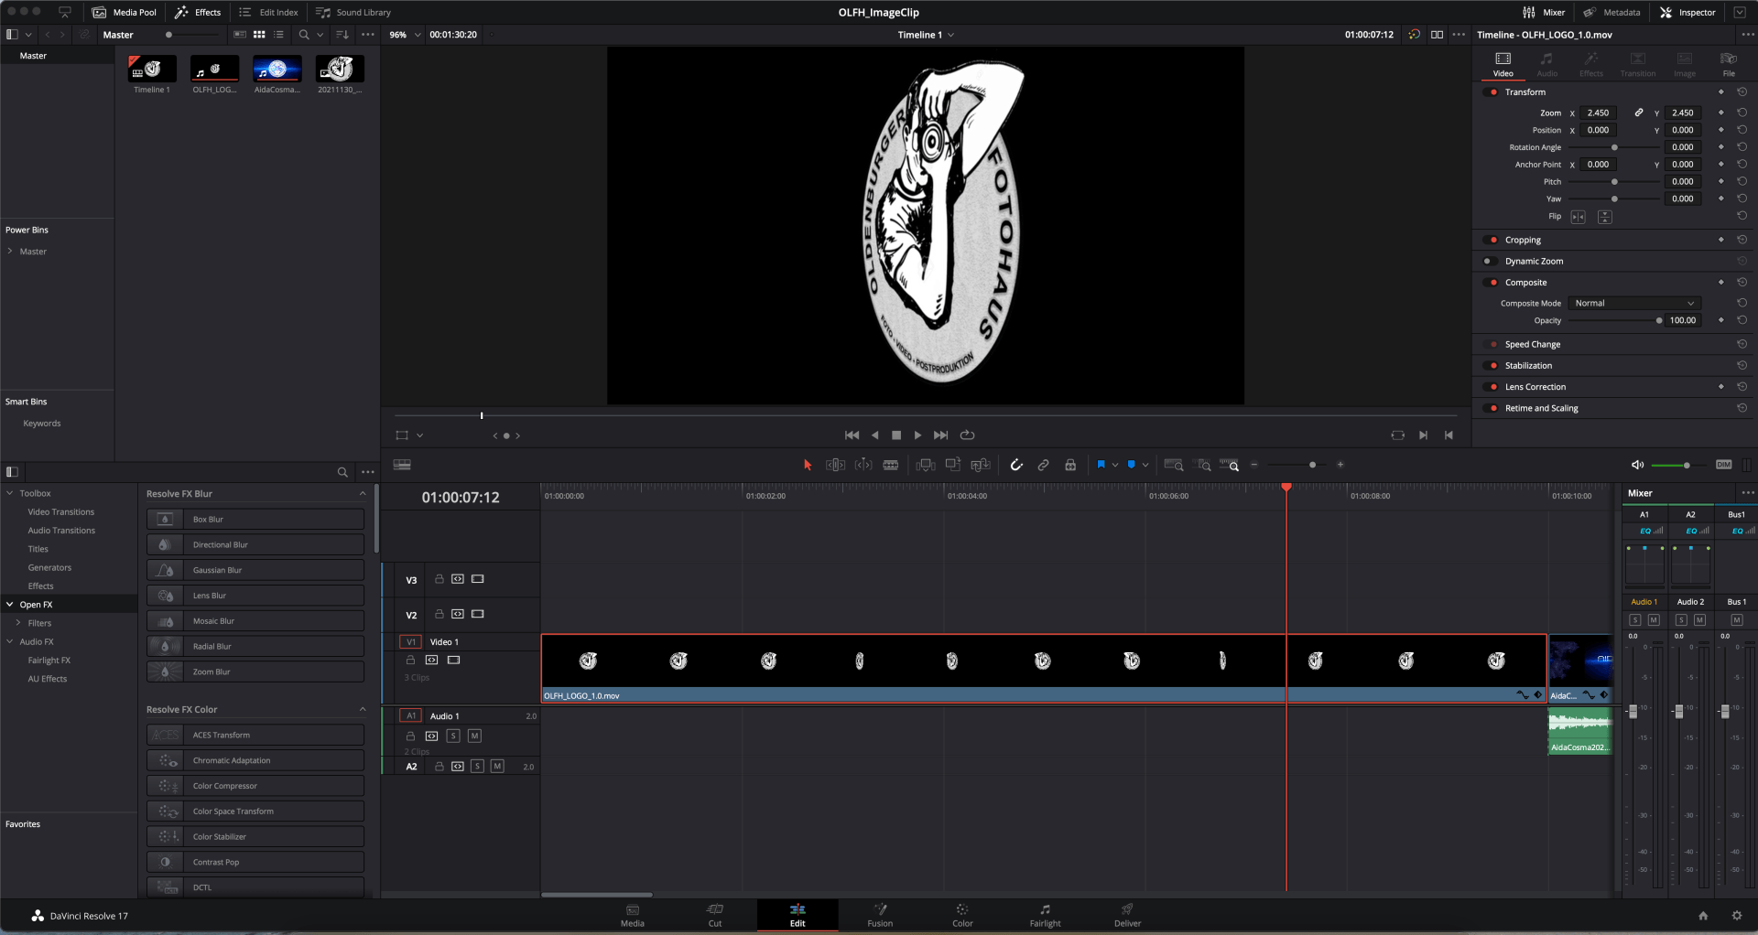Viewport: 1758px width, 935px height.
Task: Mute the Audio 1 track
Action: pos(474,736)
